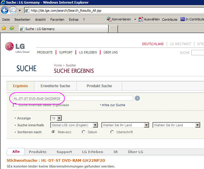Submit search with the round arrow button
Viewport: 204px width, 169px height.
tap(137, 98)
